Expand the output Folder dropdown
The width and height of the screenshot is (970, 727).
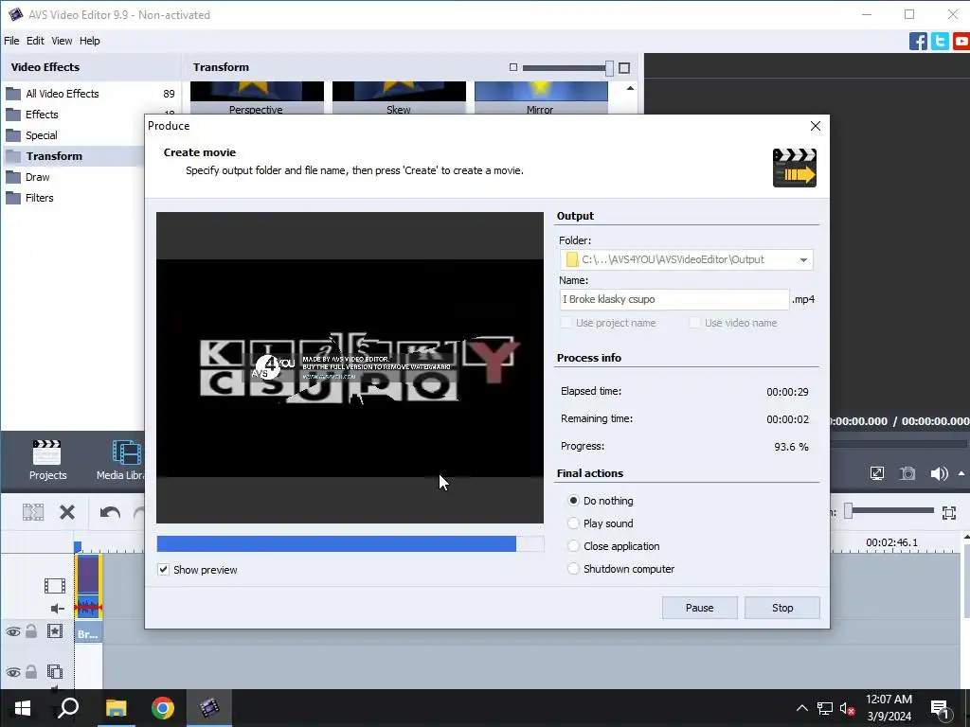[803, 259]
